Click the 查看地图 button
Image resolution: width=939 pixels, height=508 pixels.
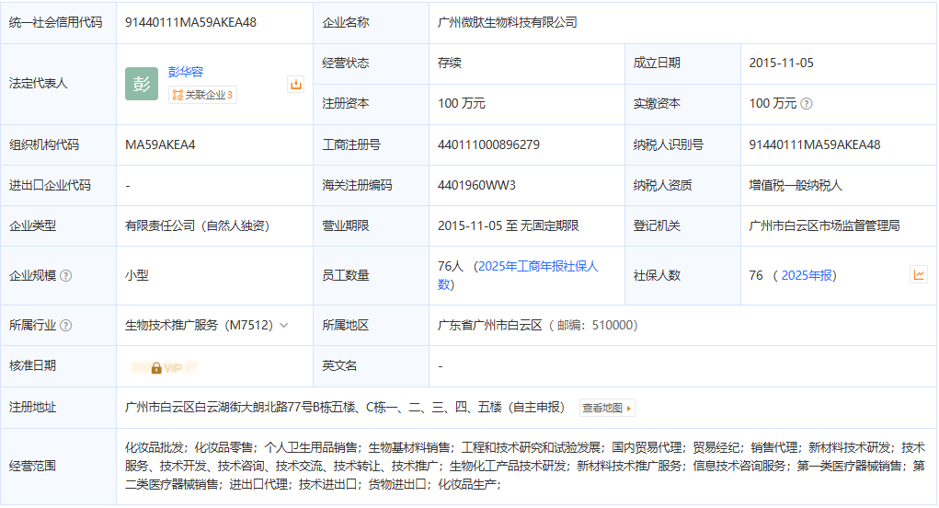pyautogui.click(x=607, y=408)
